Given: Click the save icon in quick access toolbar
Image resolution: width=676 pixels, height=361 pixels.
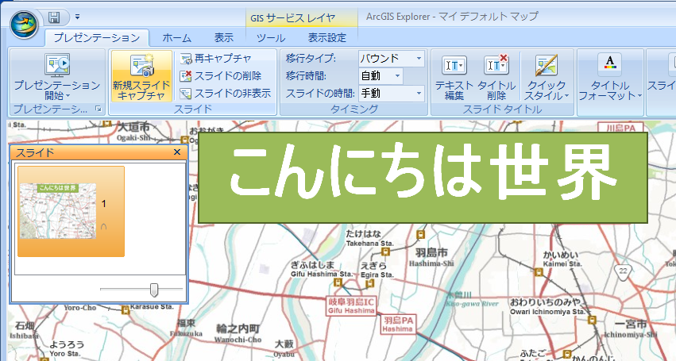Looking at the screenshot, I should [55, 17].
